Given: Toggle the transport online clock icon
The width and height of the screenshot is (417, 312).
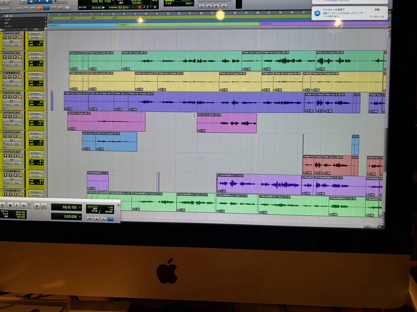Looking at the screenshot, I should click(37, 206).
